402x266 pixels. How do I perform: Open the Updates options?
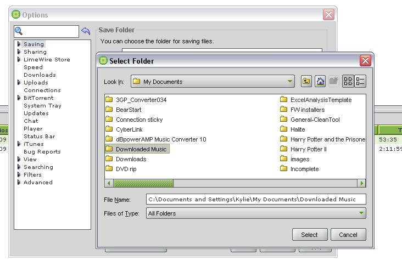pos(36,113)
